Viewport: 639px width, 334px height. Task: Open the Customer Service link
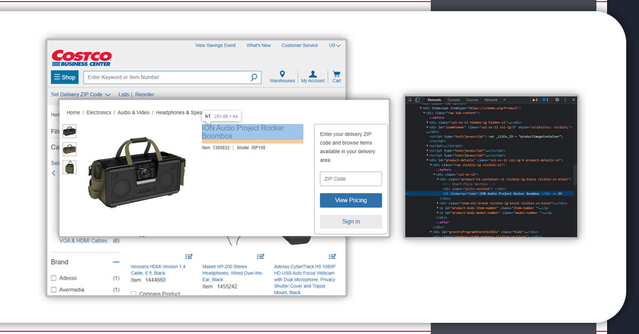[x=300, y=46]
